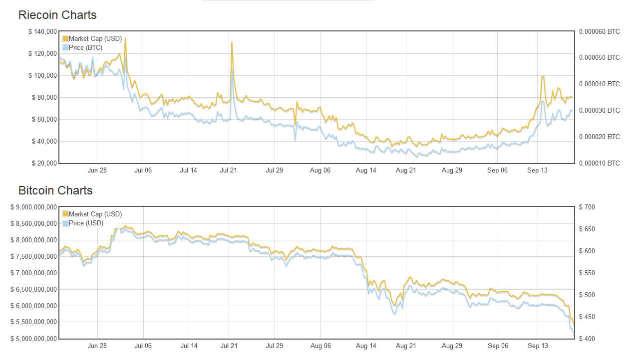Click the '0.000050 BTC' axis label
629x361 pixels.
[x=600, y=58]
